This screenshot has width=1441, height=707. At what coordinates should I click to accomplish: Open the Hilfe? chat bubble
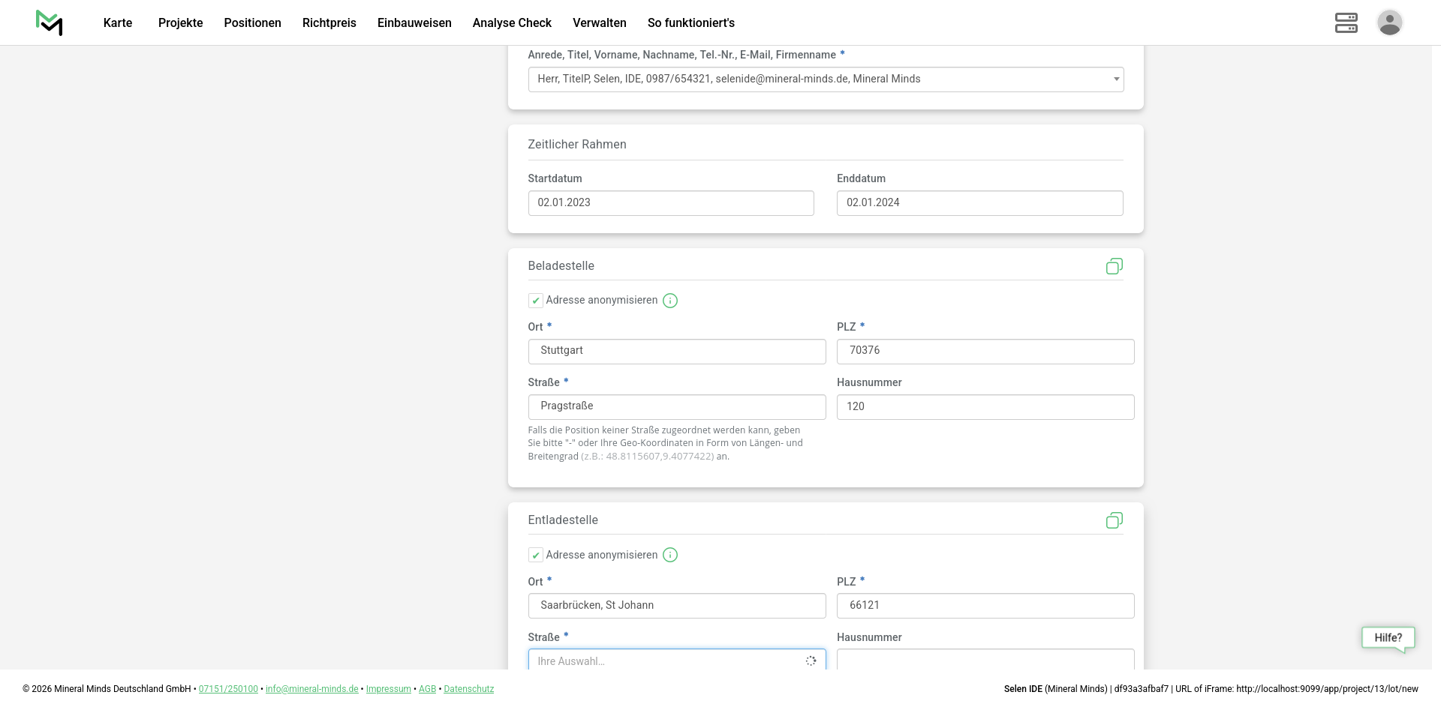tap(1388, 638)
